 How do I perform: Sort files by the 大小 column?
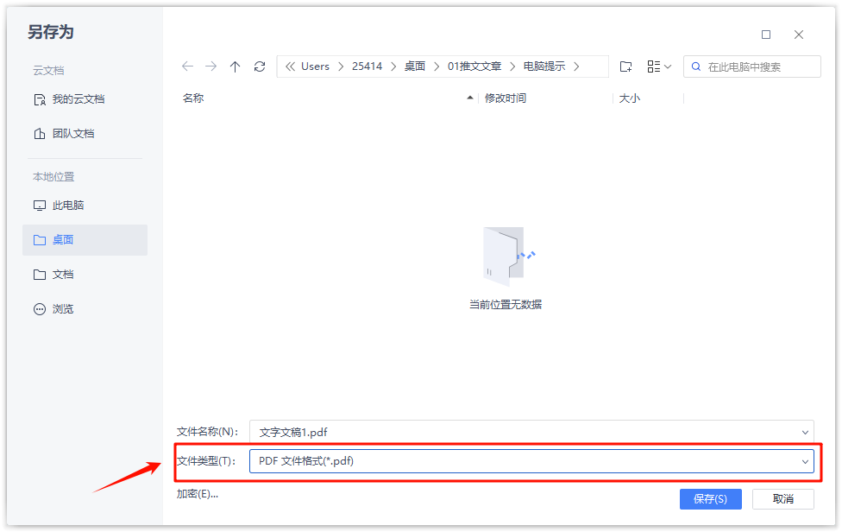630,98
